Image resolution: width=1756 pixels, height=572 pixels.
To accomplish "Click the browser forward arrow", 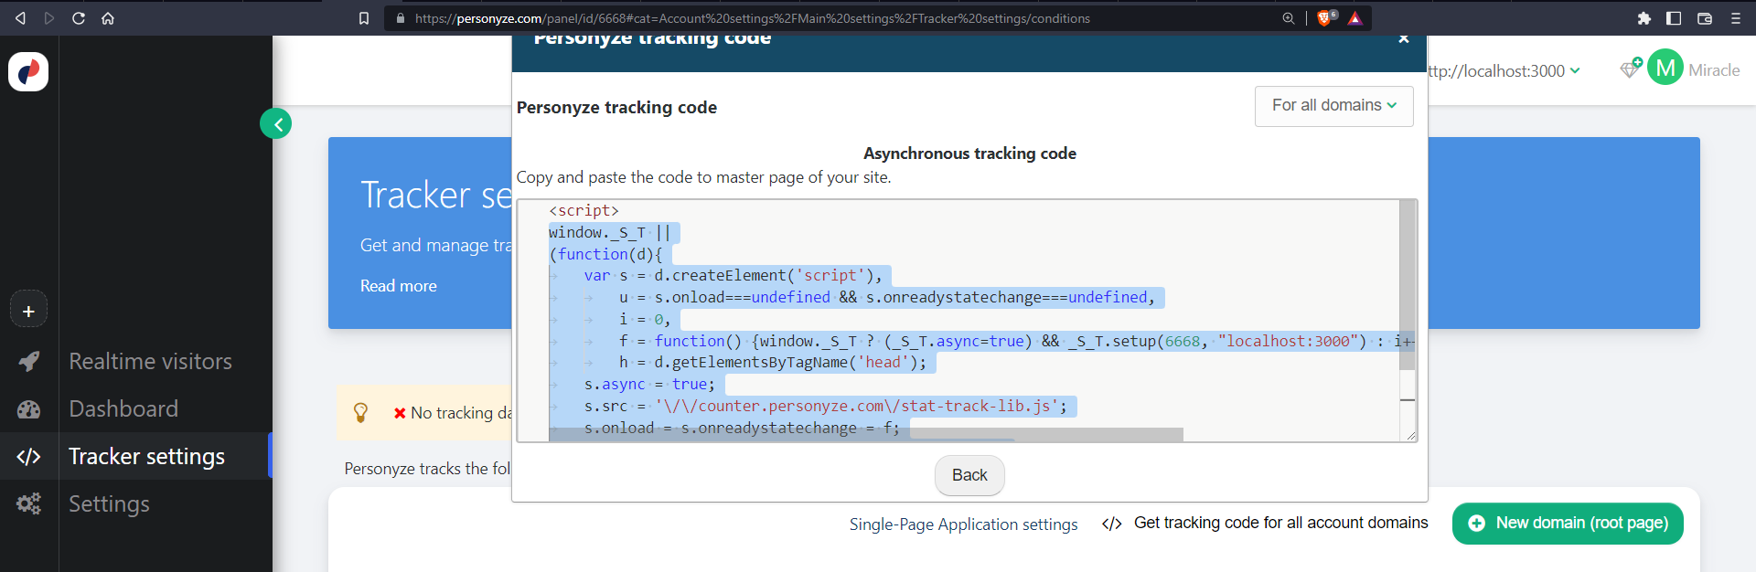I will 49,18.
